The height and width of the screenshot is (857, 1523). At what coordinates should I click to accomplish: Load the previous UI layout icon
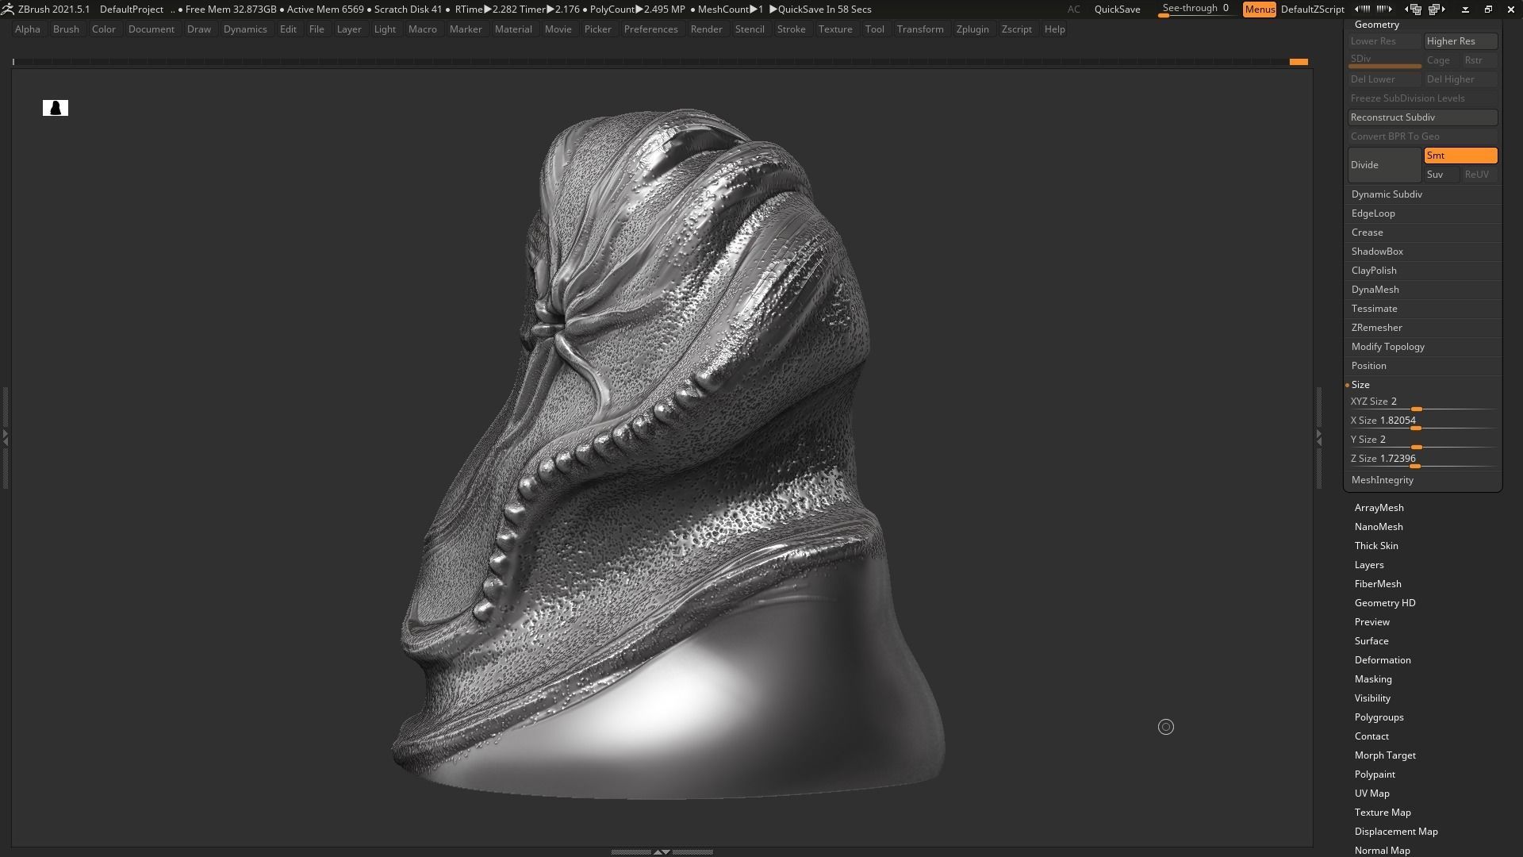(x=1413, y=9)
